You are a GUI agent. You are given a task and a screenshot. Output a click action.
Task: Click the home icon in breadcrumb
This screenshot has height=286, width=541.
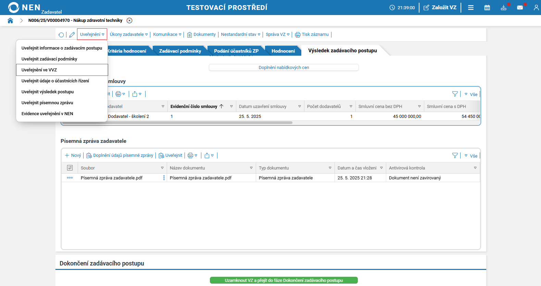[10, 21]
